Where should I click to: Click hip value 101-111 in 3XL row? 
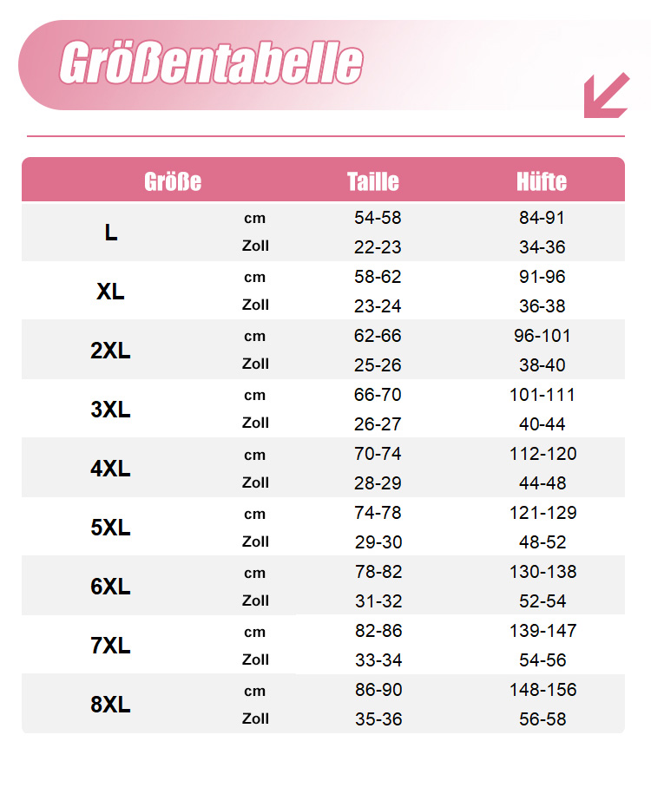click(x=542, y=395)
